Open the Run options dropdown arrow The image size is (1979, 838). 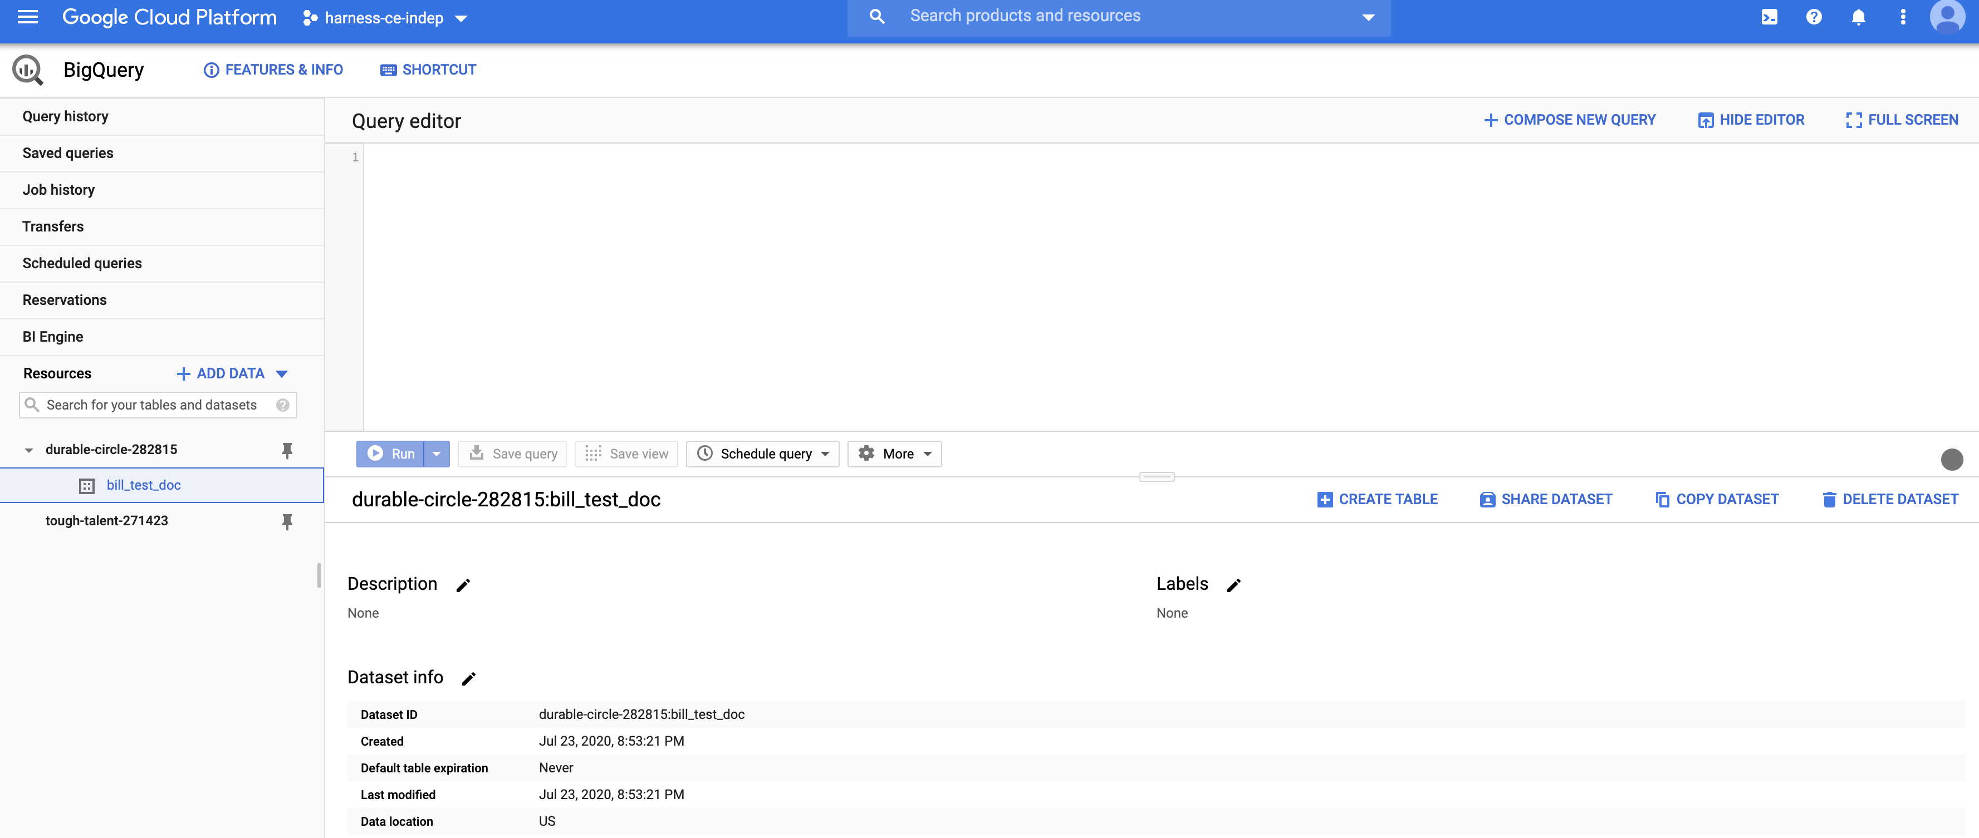[437, 453]
